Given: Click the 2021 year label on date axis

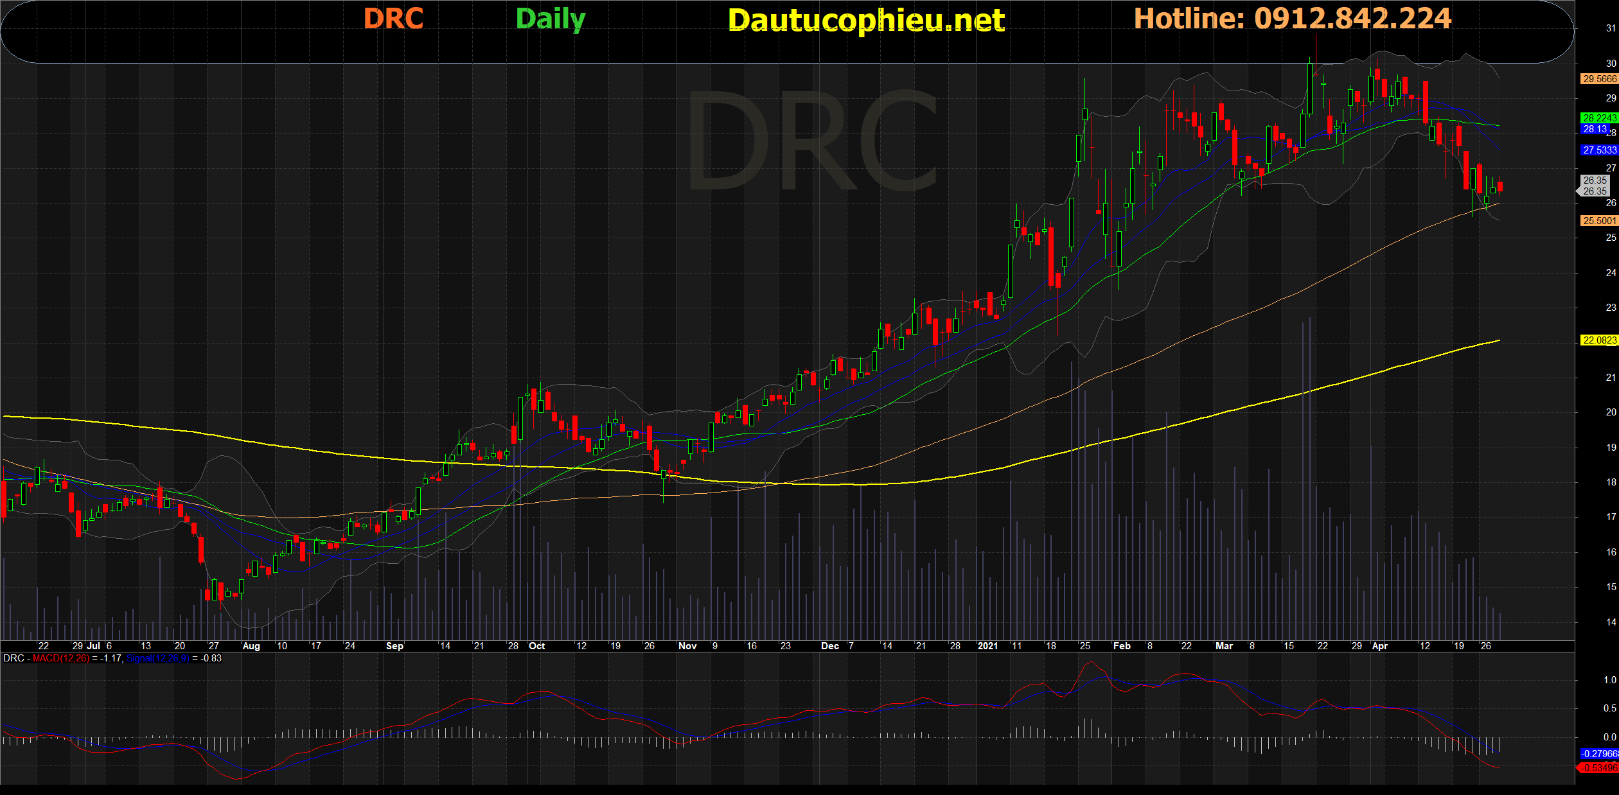Looking at the screenshot, I should click(x=987, y=646).
